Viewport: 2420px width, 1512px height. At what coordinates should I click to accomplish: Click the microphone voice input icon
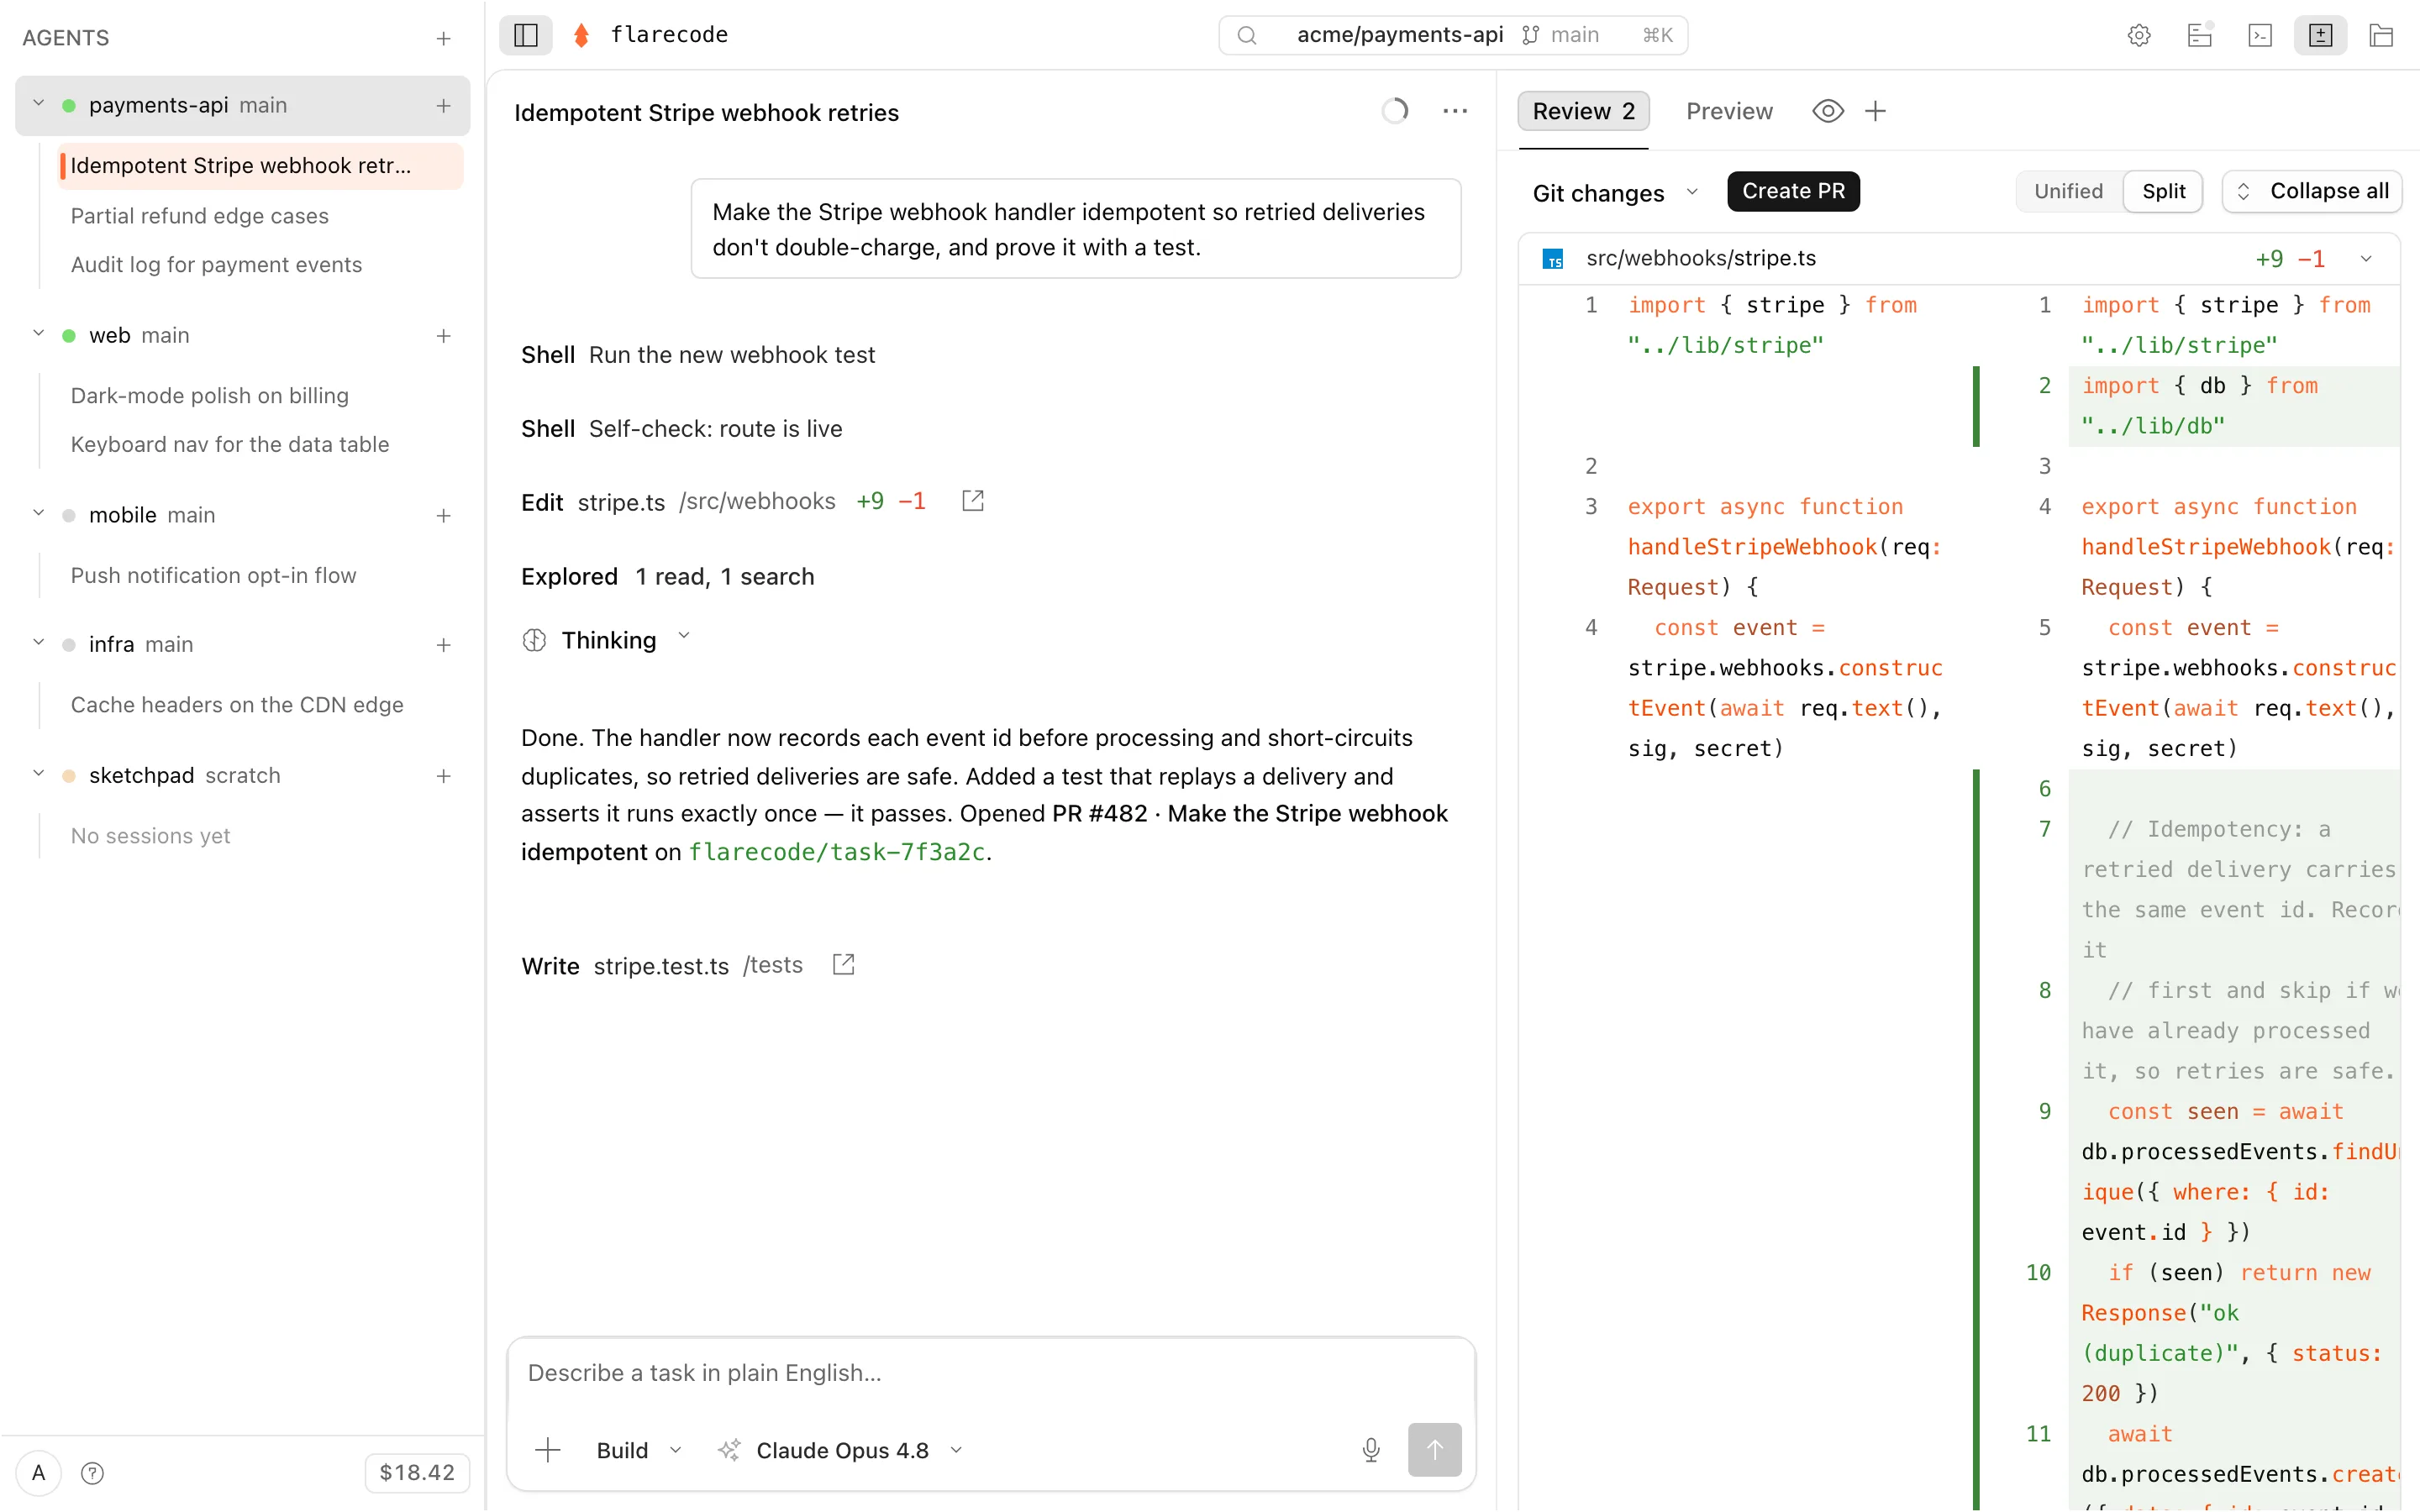point(1370,1450)
